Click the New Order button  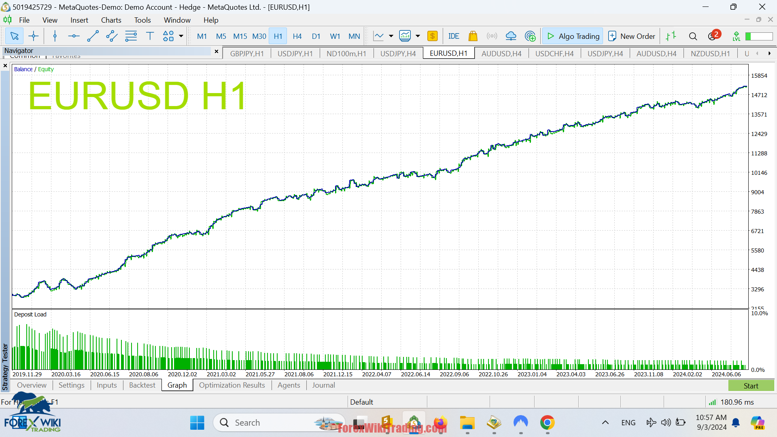(632, 36)
